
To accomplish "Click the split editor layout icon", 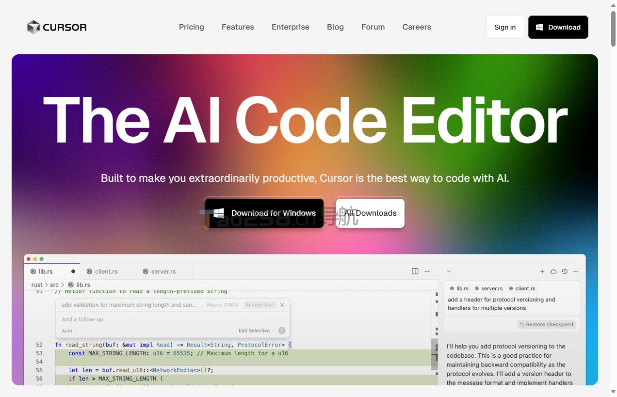I will [x=415, y=271].
